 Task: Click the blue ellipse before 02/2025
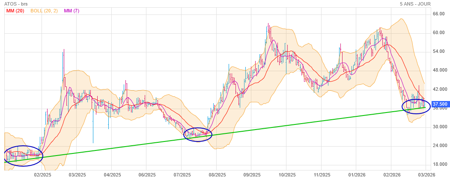pos(24,156)
